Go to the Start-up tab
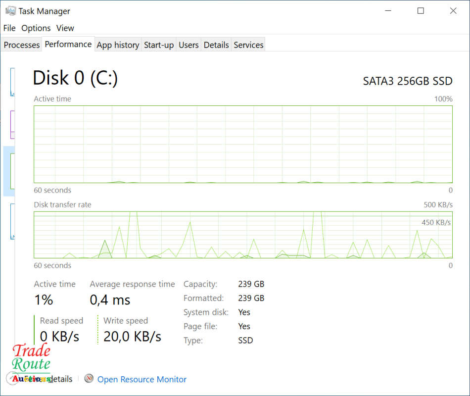470x396 pixels. pos(159,45)
